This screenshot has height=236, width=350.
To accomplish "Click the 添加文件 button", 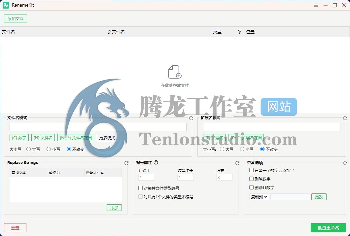I will point(16,18).
